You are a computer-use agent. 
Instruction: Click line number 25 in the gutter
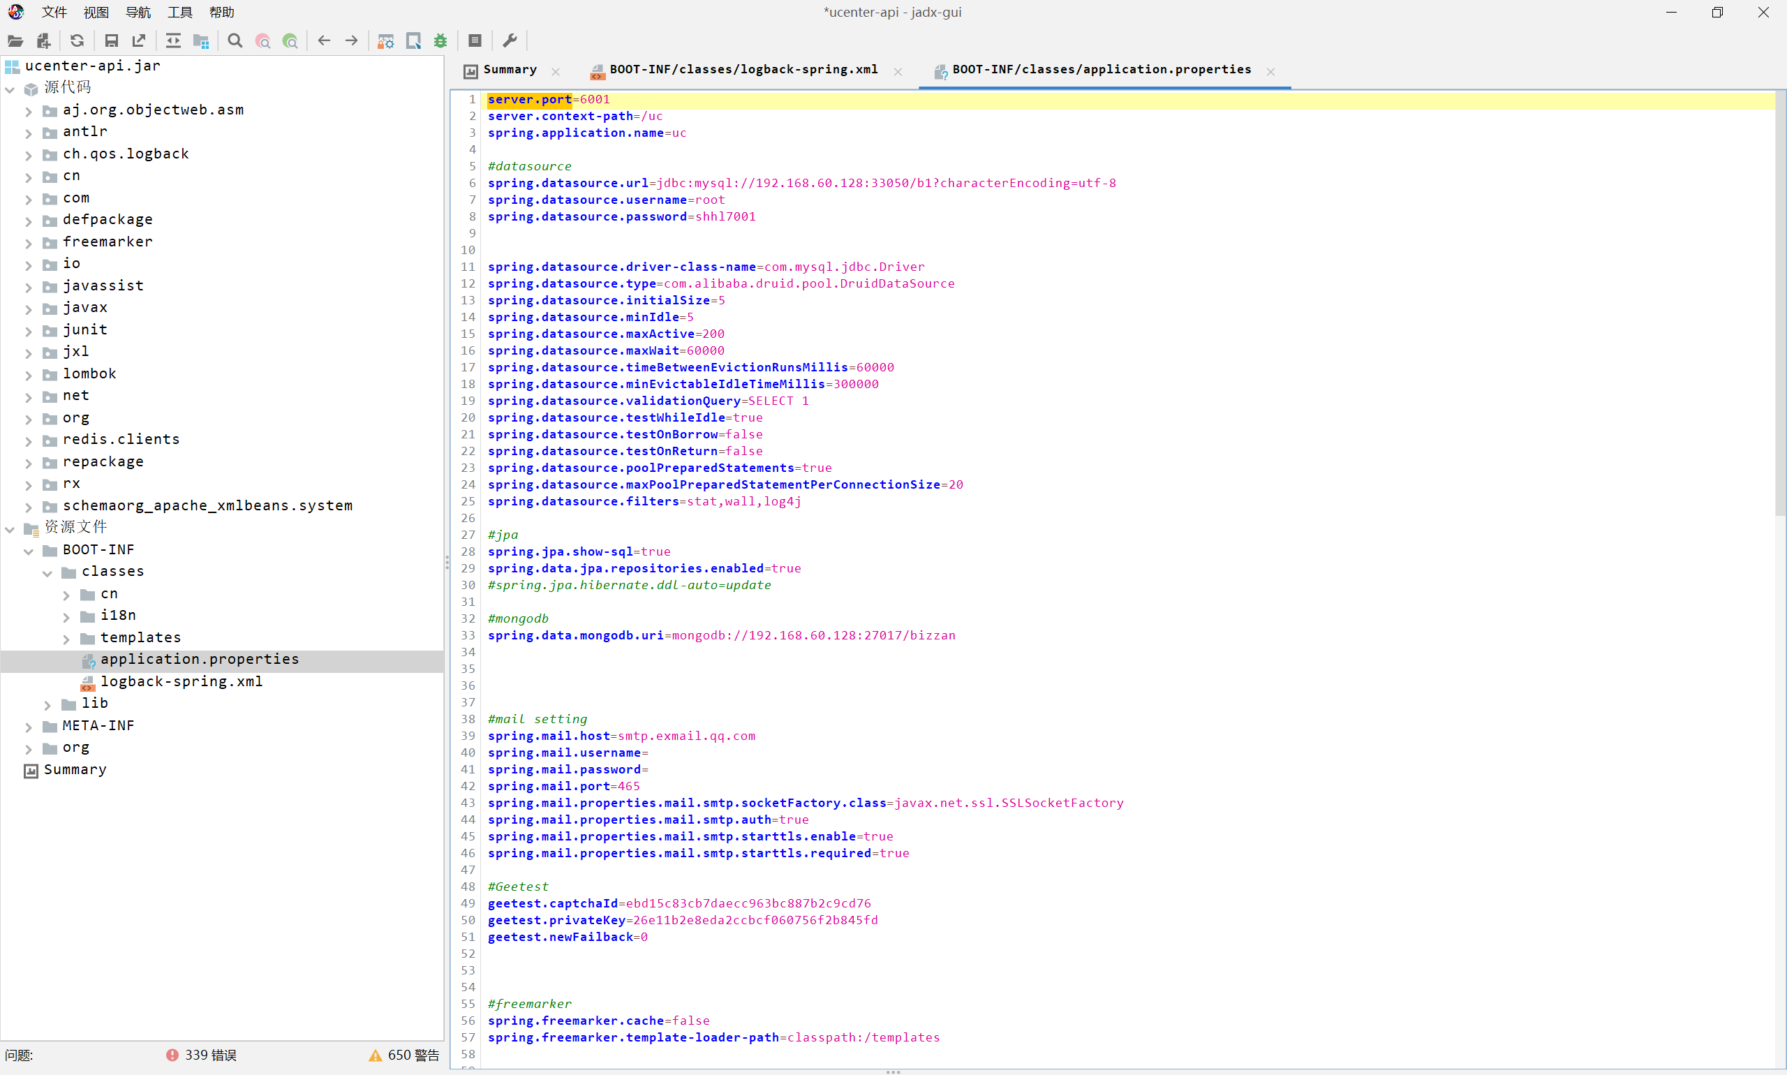pyautogui.click(x=468, y=501)
